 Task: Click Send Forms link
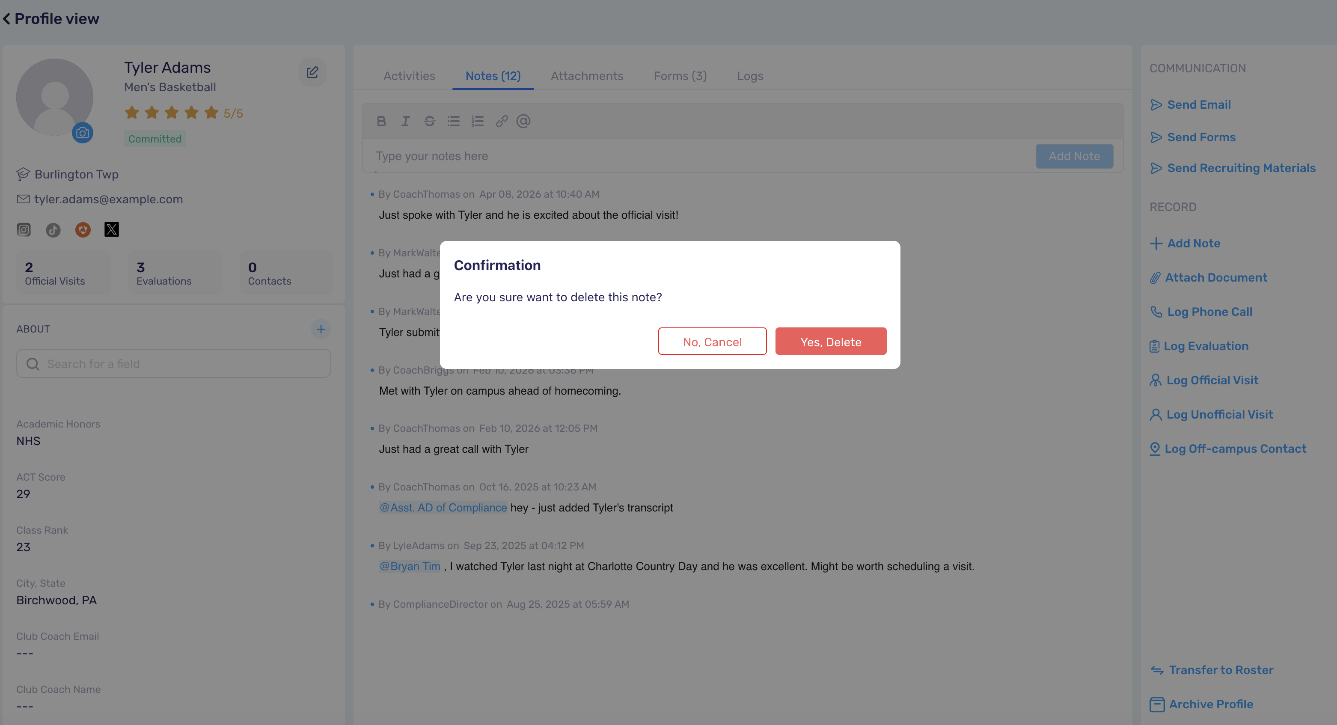click(1193, 137)
